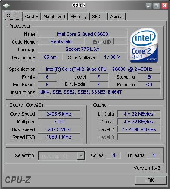Open the processor Selection dropdown arrow
The image size is (170, 189).
(81, 155)
